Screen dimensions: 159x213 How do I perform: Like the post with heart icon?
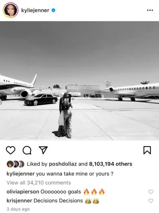[x=11, y=150]
